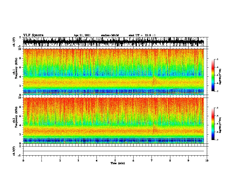Click the "station=MAM" header label
The height and width of the screenshot is (180, 233).
pyautogui.click(x=110, y=35)
